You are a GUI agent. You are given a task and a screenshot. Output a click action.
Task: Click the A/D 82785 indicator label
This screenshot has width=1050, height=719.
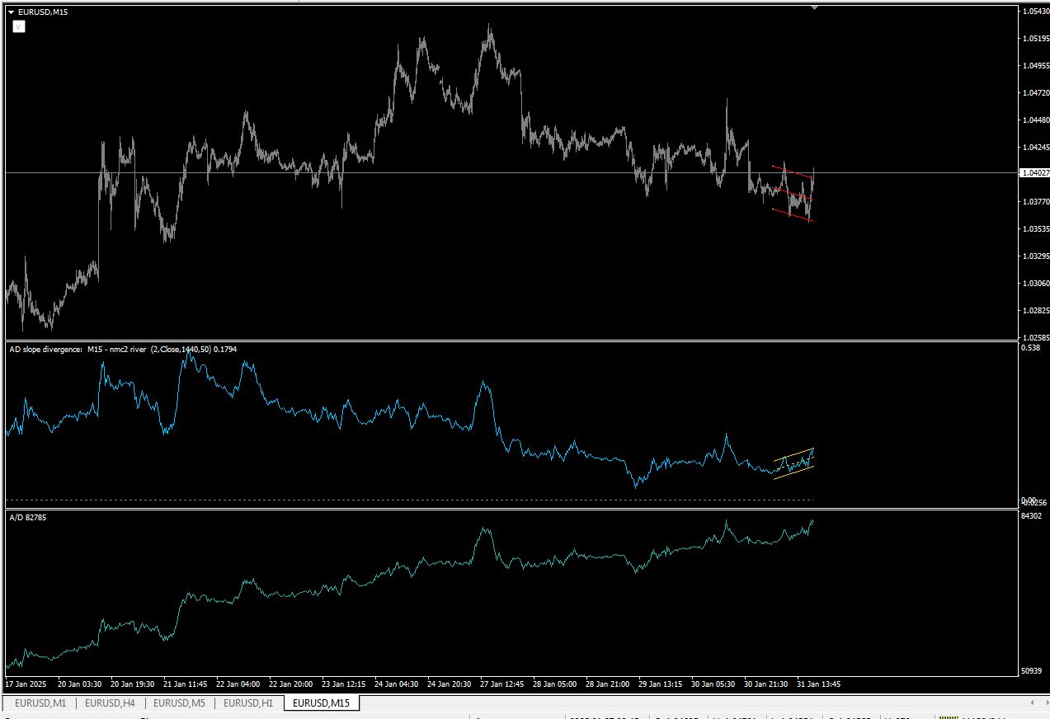[26, 517]
